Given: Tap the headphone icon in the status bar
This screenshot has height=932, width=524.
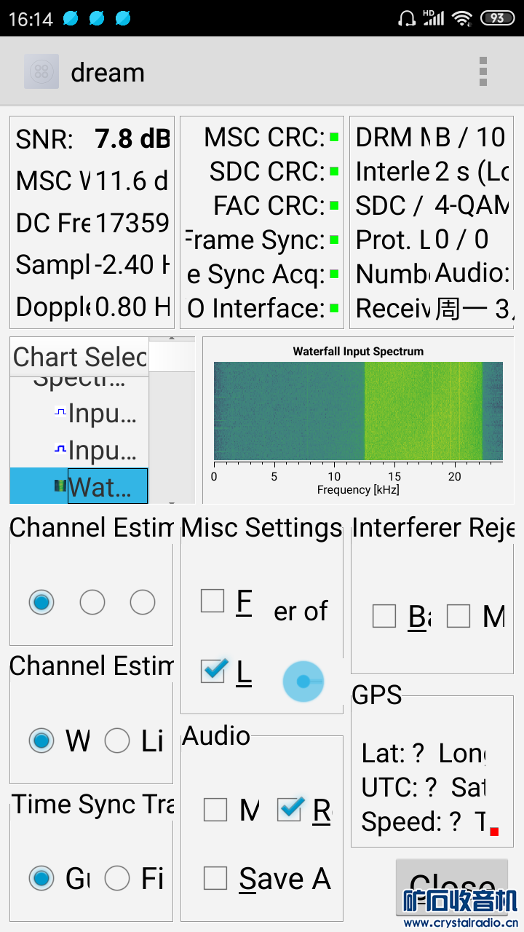Looking at the screenshot, I should point(406,18).
